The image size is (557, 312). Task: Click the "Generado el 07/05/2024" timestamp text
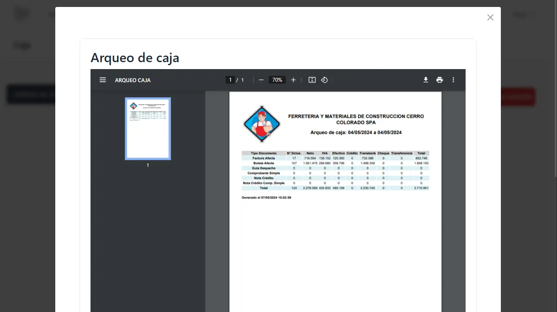click(x=266, y=198)
